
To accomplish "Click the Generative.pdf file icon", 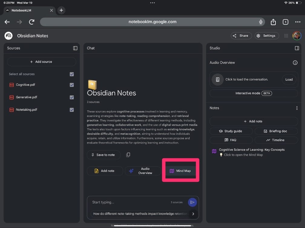I will point(12,97).
